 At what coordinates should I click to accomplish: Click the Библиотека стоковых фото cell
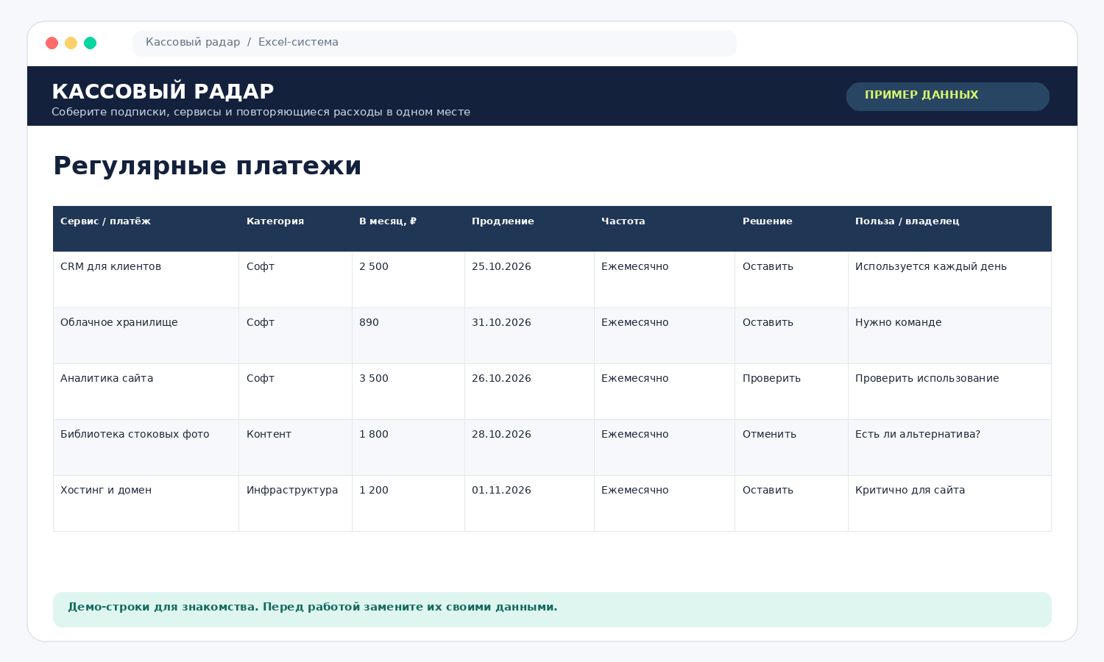146,447
